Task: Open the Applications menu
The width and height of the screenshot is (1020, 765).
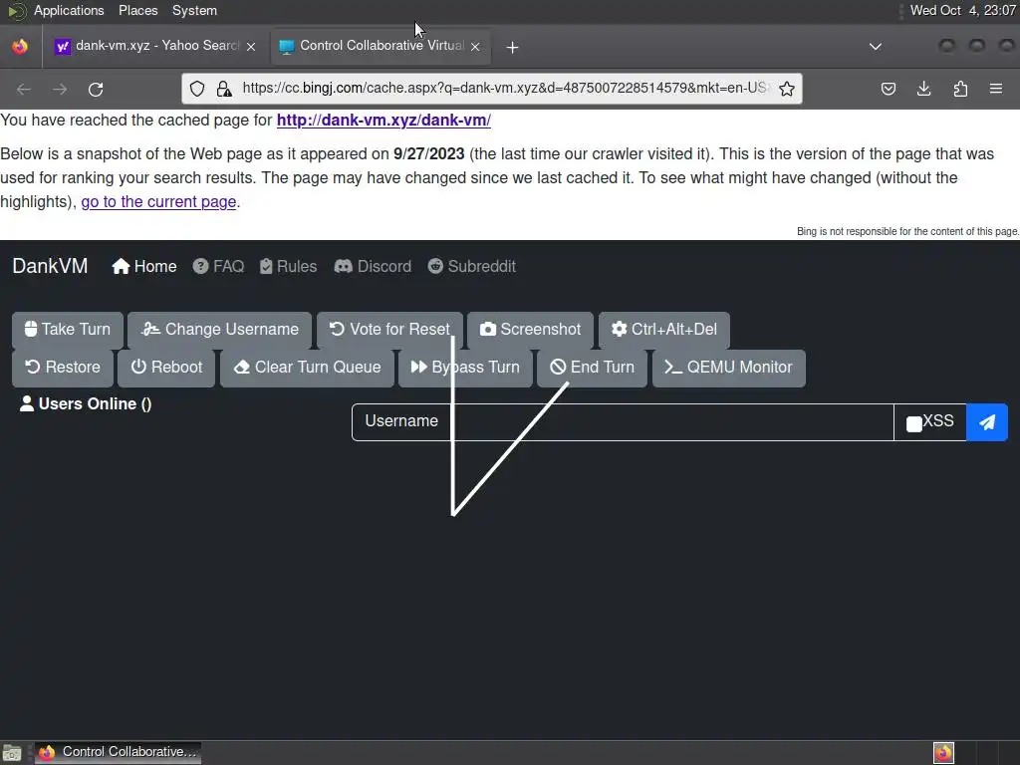Action: (69, 10)
